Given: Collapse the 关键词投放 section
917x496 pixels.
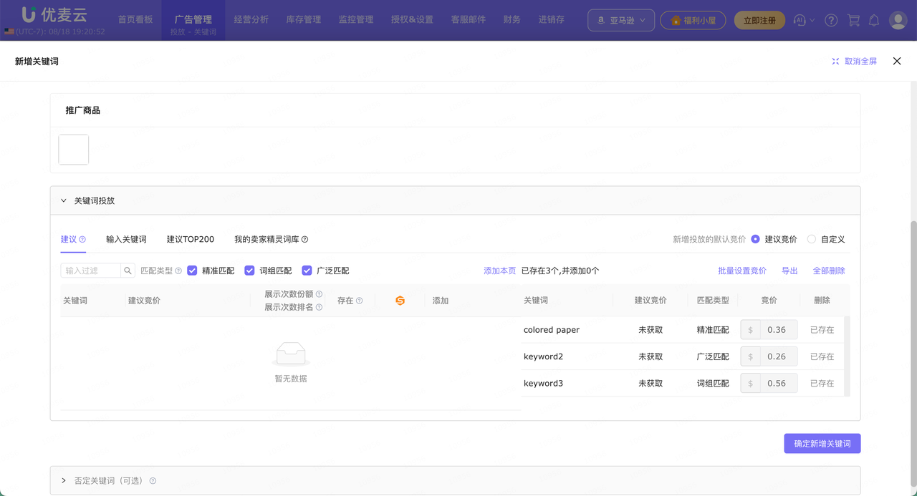Looking at the screenshot, I should coord(64,200).
